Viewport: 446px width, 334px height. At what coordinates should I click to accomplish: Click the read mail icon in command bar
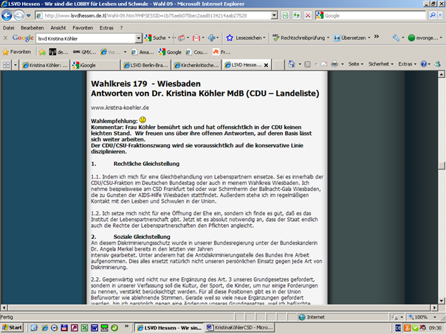click(324, 64)
